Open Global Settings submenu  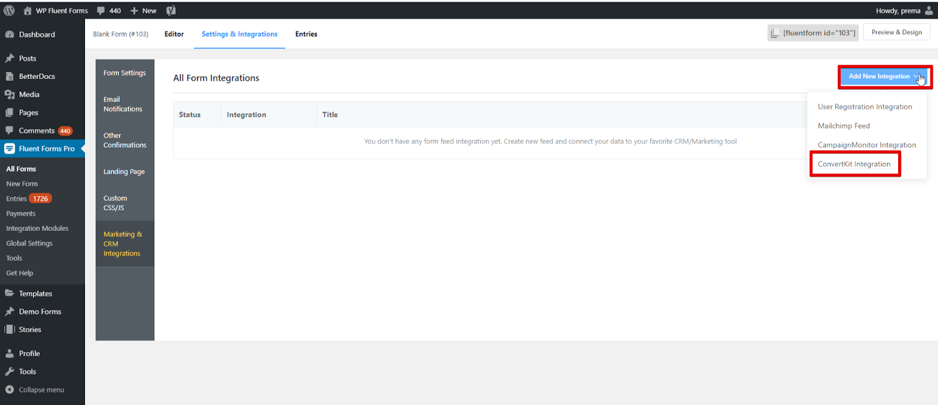coord(29,243)
